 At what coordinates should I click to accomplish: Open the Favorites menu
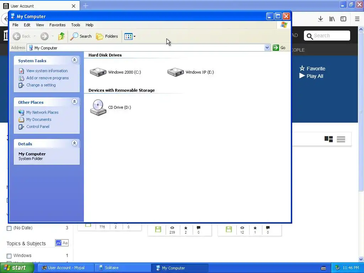pyautogui.click(x=57, y=25)
